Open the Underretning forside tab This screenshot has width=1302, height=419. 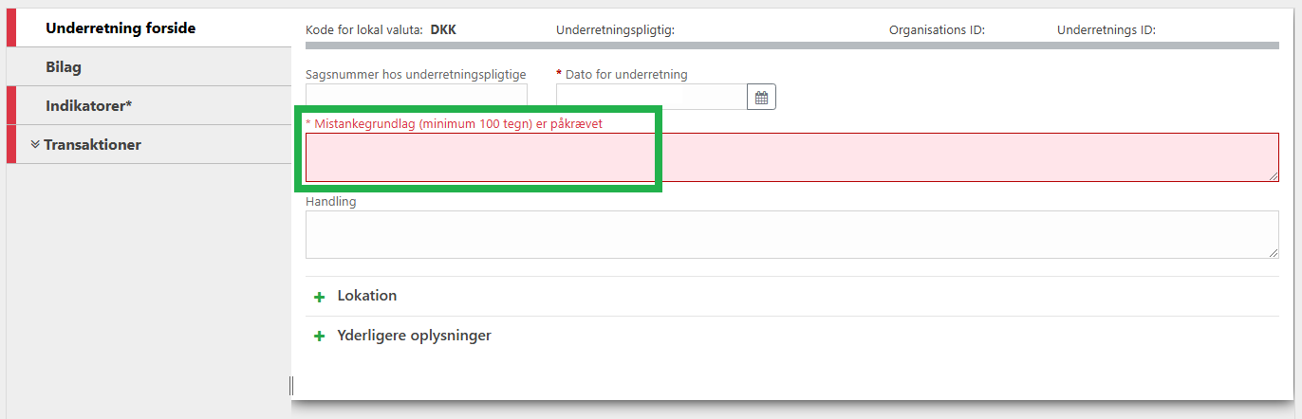(x=149, y=27)
